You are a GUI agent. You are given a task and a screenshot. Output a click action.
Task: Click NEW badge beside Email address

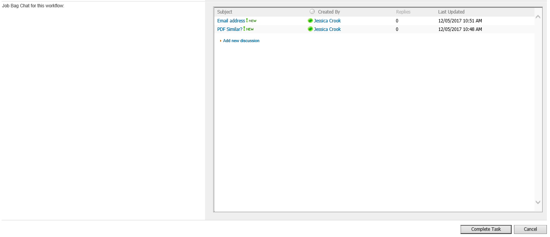click(251, 21)
